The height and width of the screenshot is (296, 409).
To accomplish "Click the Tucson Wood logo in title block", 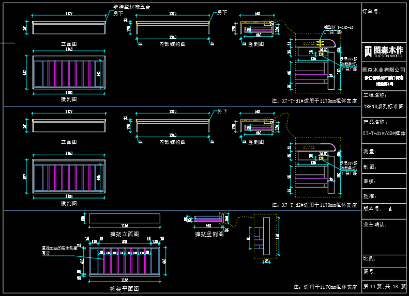I will pyautogui.click(x=384, y=51).
